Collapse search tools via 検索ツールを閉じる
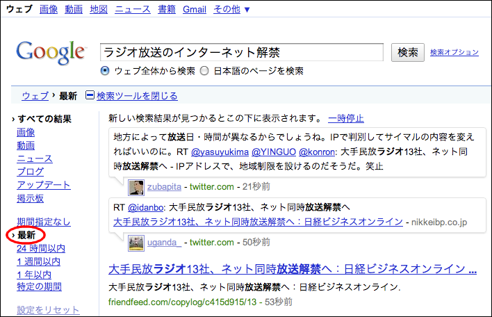The image size is (492, 317). (137, 96)
